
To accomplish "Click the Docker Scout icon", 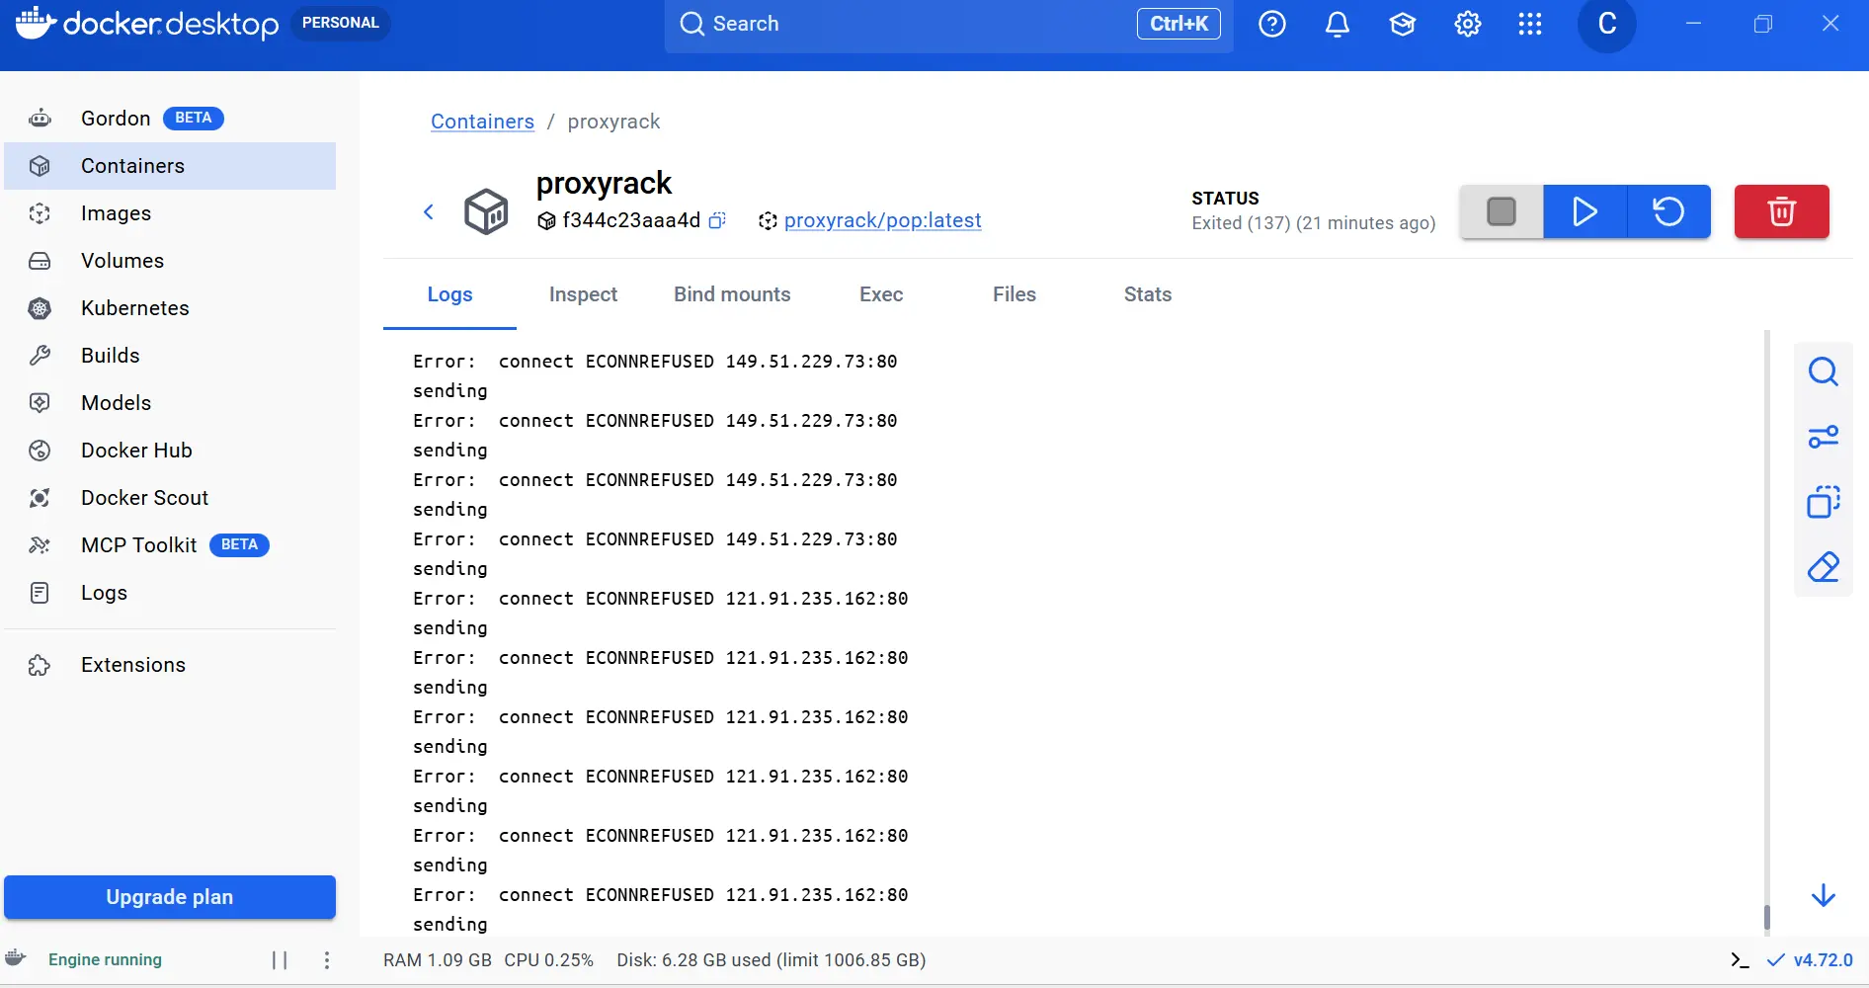I will point(40,498).
